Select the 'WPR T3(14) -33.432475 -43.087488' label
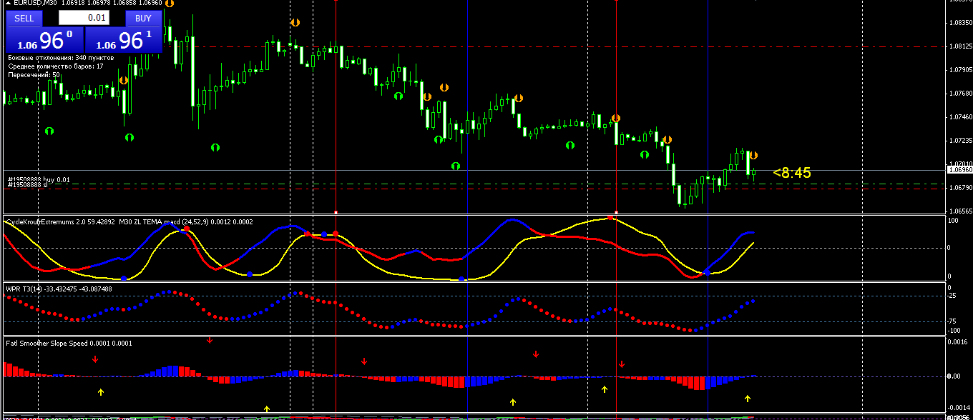Screen dimensions: 973x420 click(x=59, y=289)
